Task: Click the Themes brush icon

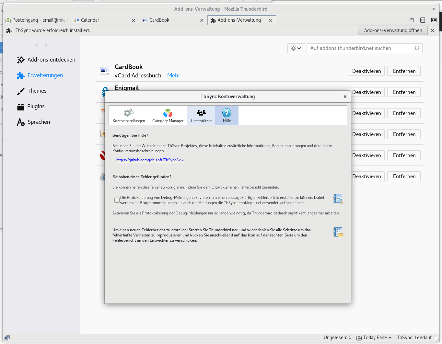Action: pyautogui.click(x=21, y=91)
